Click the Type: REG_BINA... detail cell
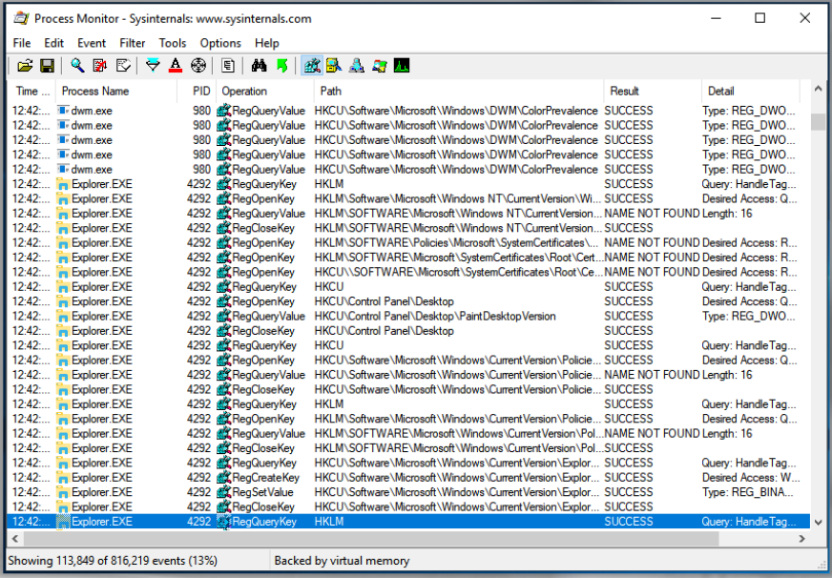 tap(748, 492)
